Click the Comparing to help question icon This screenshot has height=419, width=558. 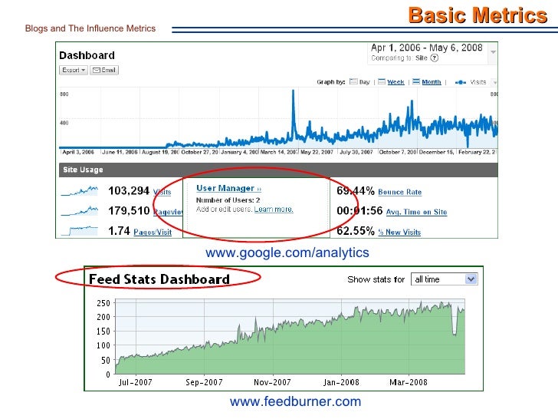pyautogui.click(x=434, y=58)
